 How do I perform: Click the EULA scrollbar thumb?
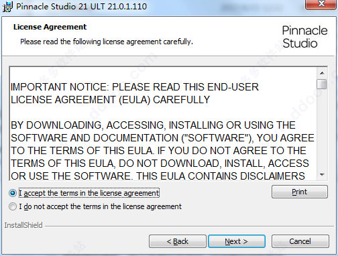[322, 84]
